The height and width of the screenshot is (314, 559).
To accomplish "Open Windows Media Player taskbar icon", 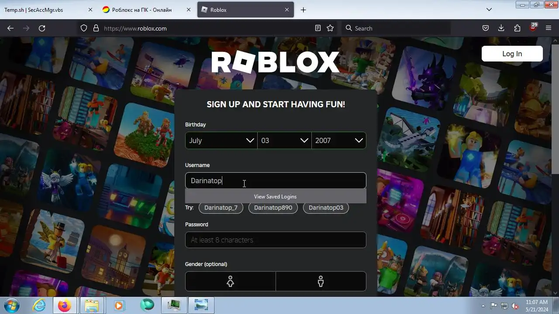I will [119, 305].
